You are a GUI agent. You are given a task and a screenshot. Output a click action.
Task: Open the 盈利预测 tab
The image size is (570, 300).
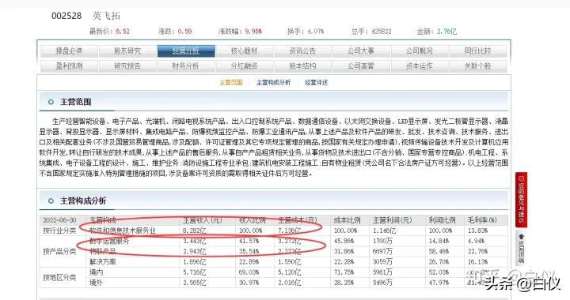pos(69,66)
